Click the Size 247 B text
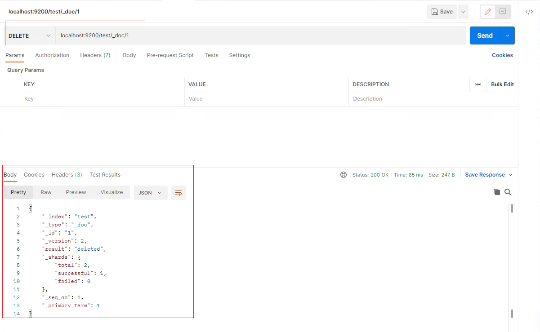This screenshot has width=540, height=332. pos(441,175)
